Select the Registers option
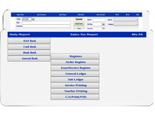The height and width of the screenshot is (116, 155). pyautogui.click(x=75, y=56)
